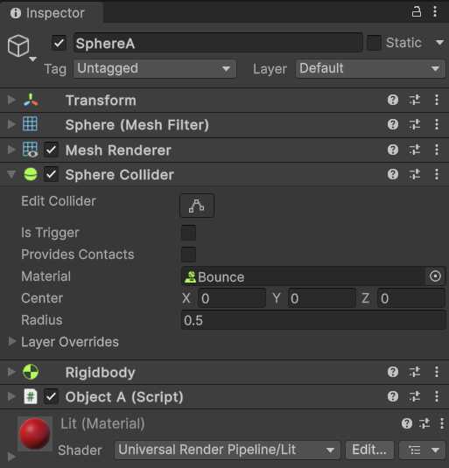Image resolution: width=449 pixels, height=468 pixels.
Task: Click the shader Edit... button
Action: [369, 450]
